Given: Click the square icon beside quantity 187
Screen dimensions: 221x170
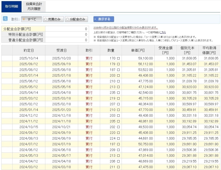Looking at the screenshot, I should pos(118,70).
